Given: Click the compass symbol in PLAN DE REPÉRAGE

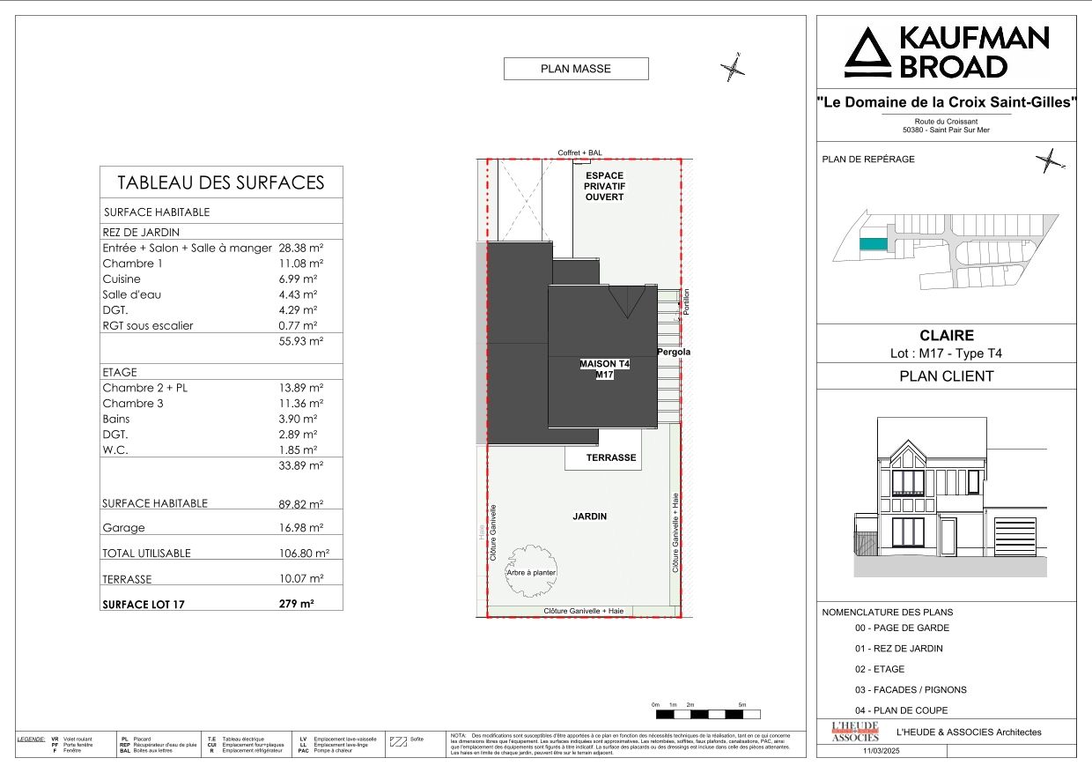Looking at the screenshot, I should click(x=1048, y=160).
